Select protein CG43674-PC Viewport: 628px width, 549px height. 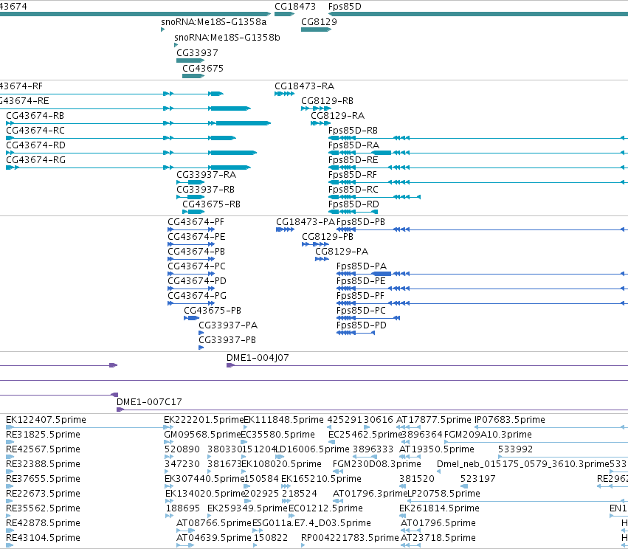pos(196,267)
